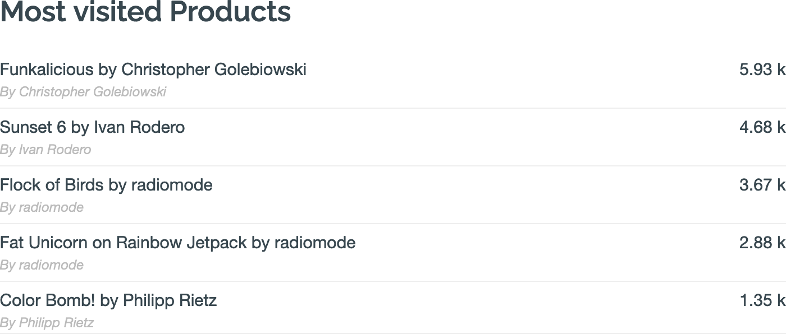786x334 pixels.
Task: Click the 4.68 k visits count
Action: click(x=762, y=127)
